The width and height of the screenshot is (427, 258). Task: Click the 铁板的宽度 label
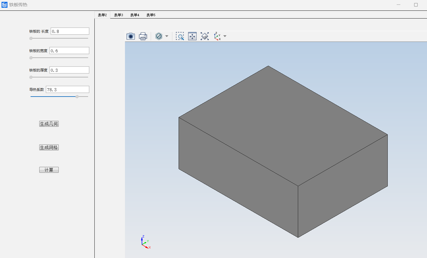38,51
